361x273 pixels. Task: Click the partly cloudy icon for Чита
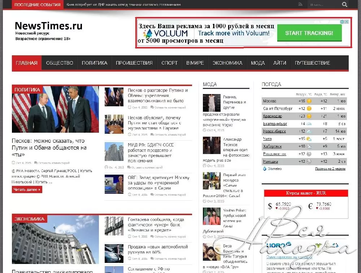[x=309, y=139]
